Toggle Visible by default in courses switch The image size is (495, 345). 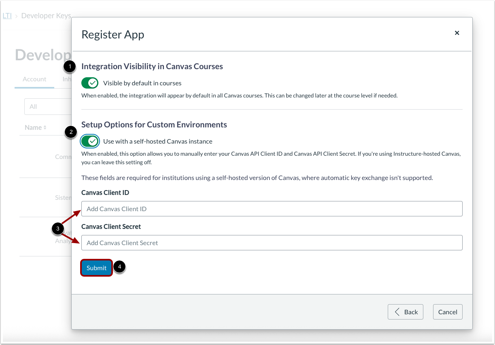(90, 83)
